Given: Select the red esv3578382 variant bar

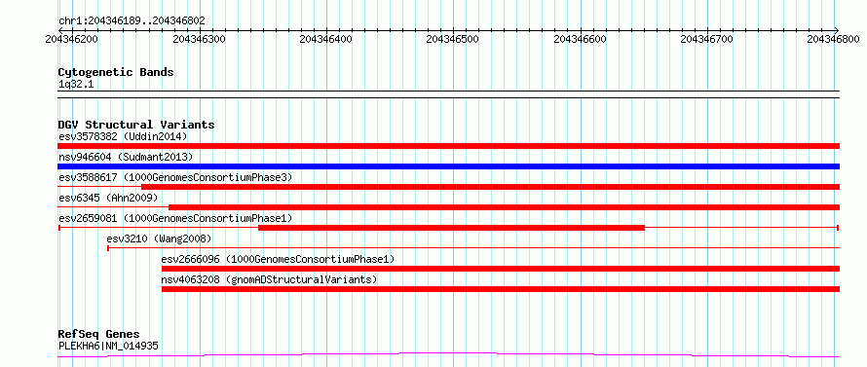Looking at the screenshot, I should tap(448, 146).
